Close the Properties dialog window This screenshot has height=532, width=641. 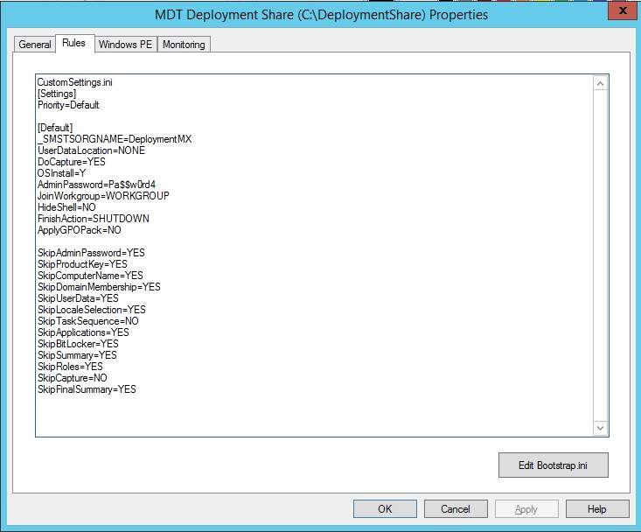[620, 10]
